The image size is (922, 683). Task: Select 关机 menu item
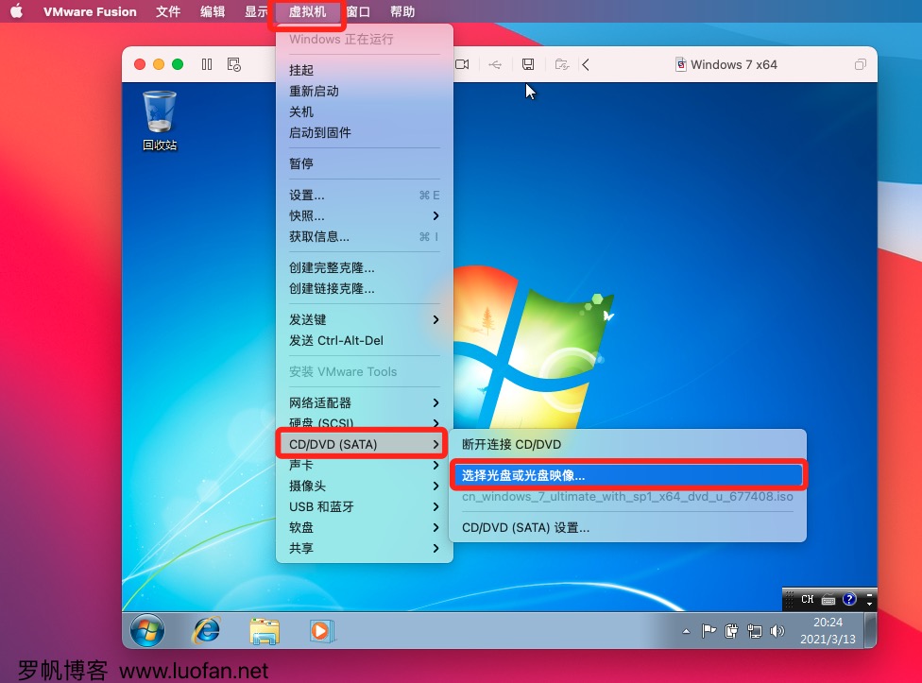coord(365,111)
